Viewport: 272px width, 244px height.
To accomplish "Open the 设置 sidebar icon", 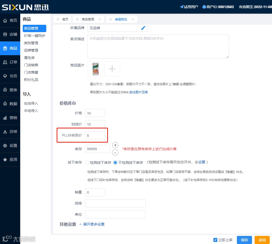I will click(x=10, y=145).
